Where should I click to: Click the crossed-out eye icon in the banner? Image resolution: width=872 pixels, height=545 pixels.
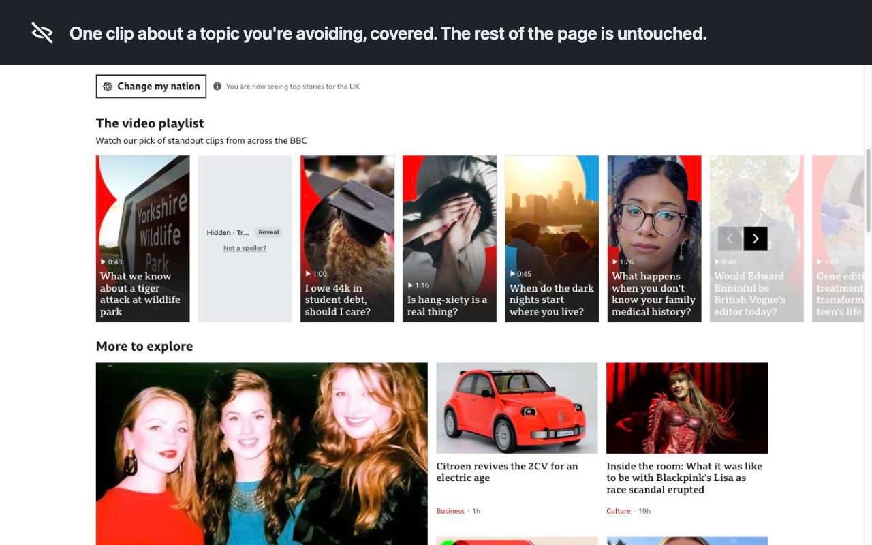[42, 33]
